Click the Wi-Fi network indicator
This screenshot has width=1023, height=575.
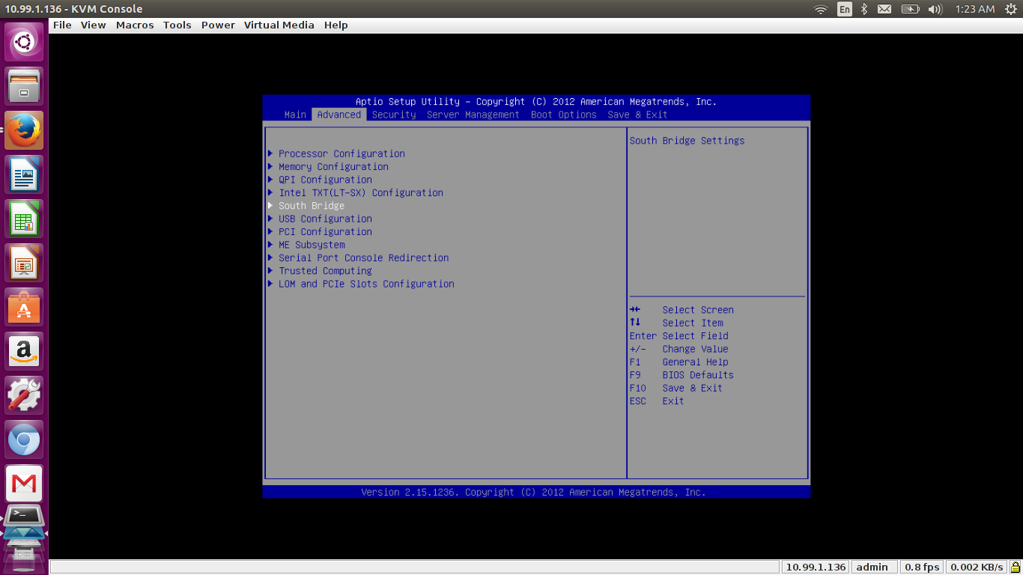821,9
